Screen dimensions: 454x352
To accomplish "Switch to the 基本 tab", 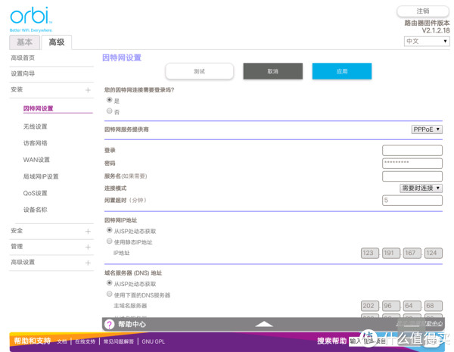I will point(25,42).
